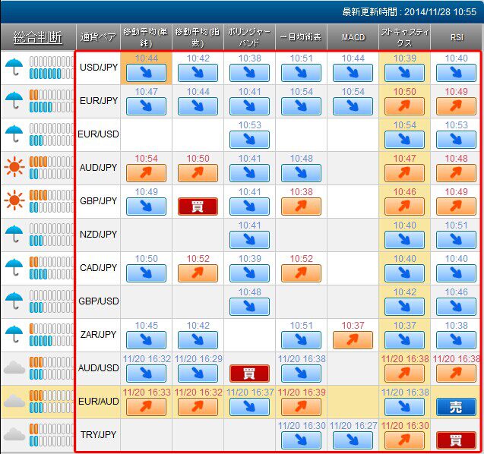Click CAD/JPY exponential moving average up arrow

(x=198, y=273)
